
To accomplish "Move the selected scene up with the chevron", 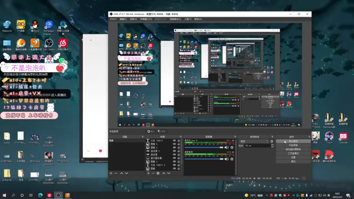I will [x=121, y=173].
